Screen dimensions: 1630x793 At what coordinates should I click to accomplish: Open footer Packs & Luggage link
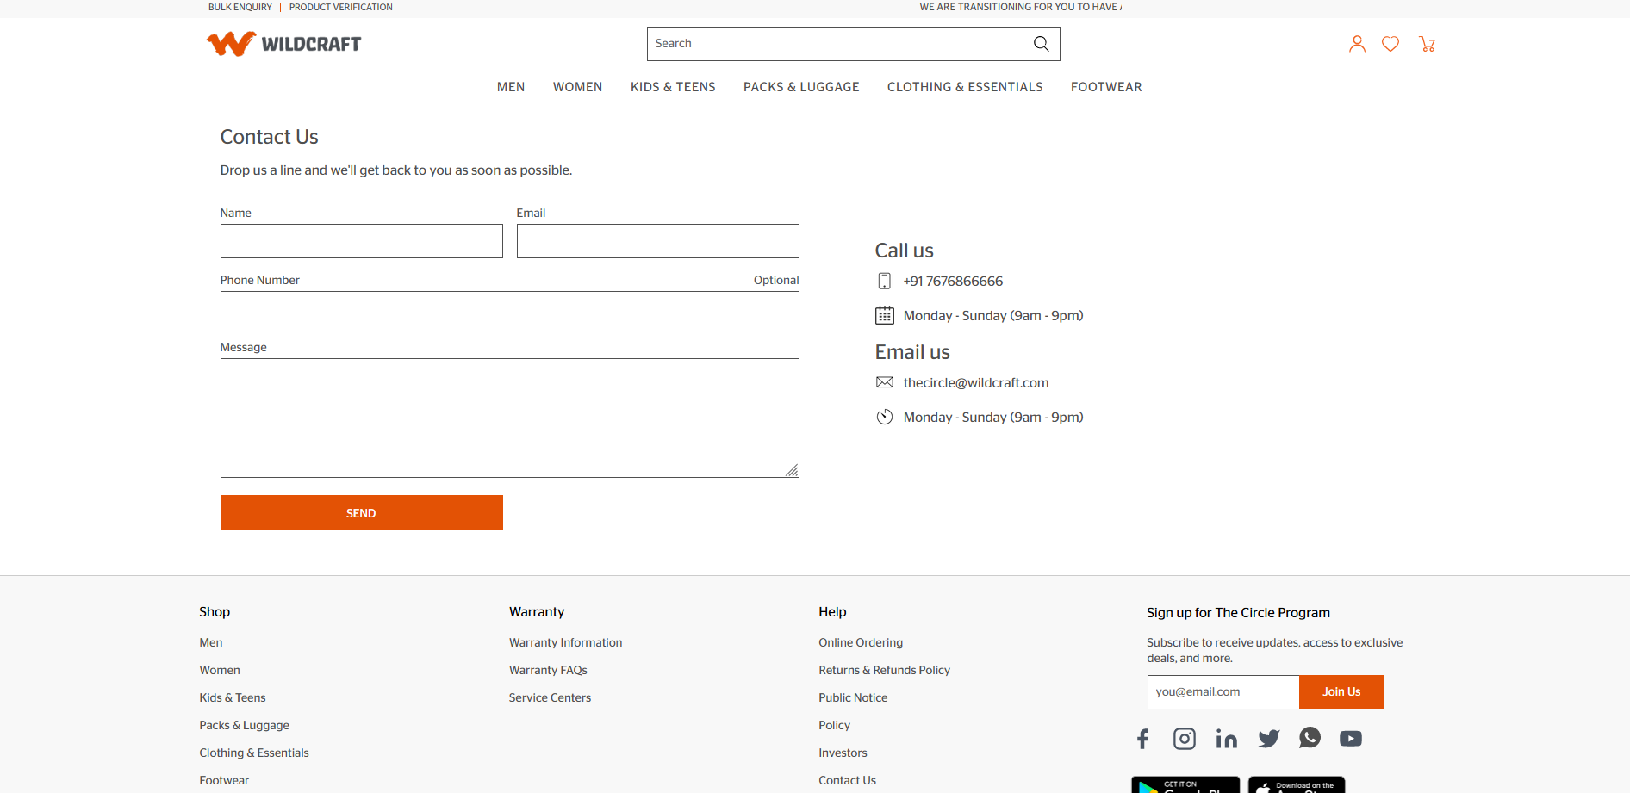click(x=245, y=725)
